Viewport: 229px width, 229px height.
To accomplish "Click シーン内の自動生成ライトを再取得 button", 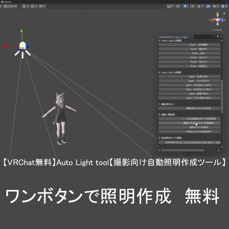I will tap(189, 119).
